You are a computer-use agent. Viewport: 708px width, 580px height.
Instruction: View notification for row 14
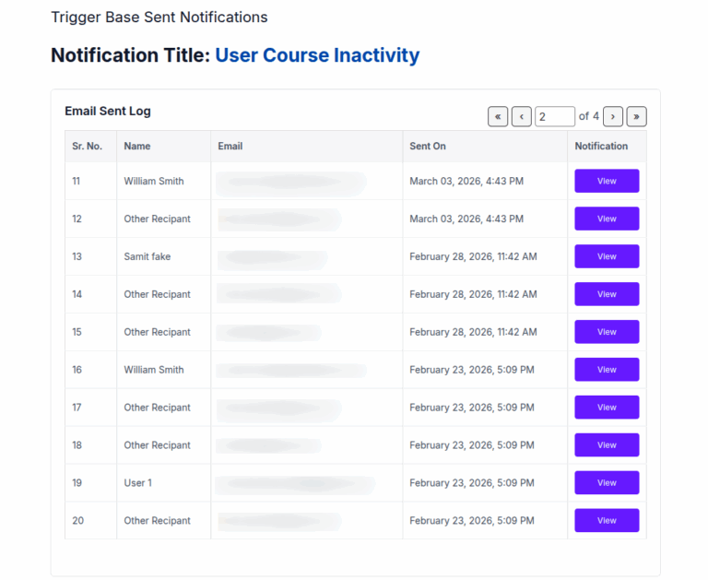coord(607,294)
